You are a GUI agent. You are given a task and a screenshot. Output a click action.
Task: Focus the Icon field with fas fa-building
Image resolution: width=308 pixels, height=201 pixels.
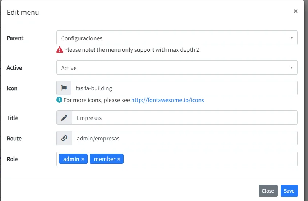click(184, 88)
